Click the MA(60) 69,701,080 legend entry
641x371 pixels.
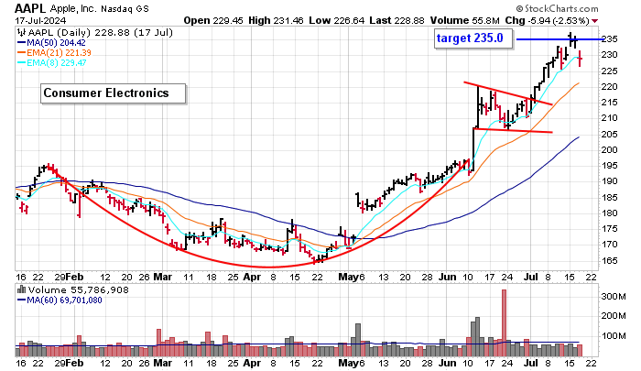click(x=60, y=300)
